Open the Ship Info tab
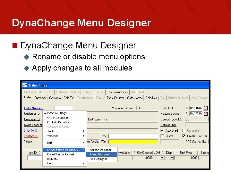The image size is (231, 173). point(151,98)
